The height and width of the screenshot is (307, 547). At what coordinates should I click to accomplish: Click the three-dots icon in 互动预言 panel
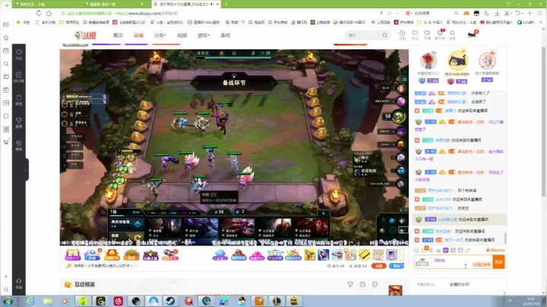tap(375, 284)
